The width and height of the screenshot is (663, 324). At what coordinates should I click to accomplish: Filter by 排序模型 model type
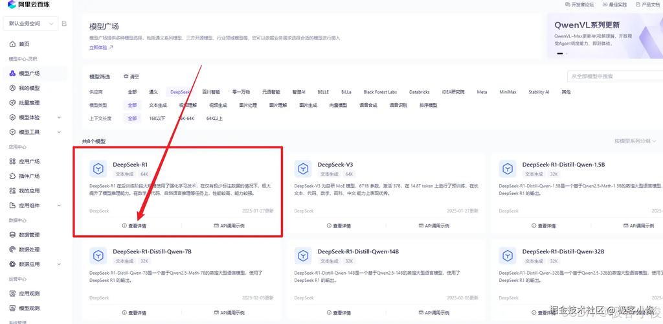coord(428,106)
